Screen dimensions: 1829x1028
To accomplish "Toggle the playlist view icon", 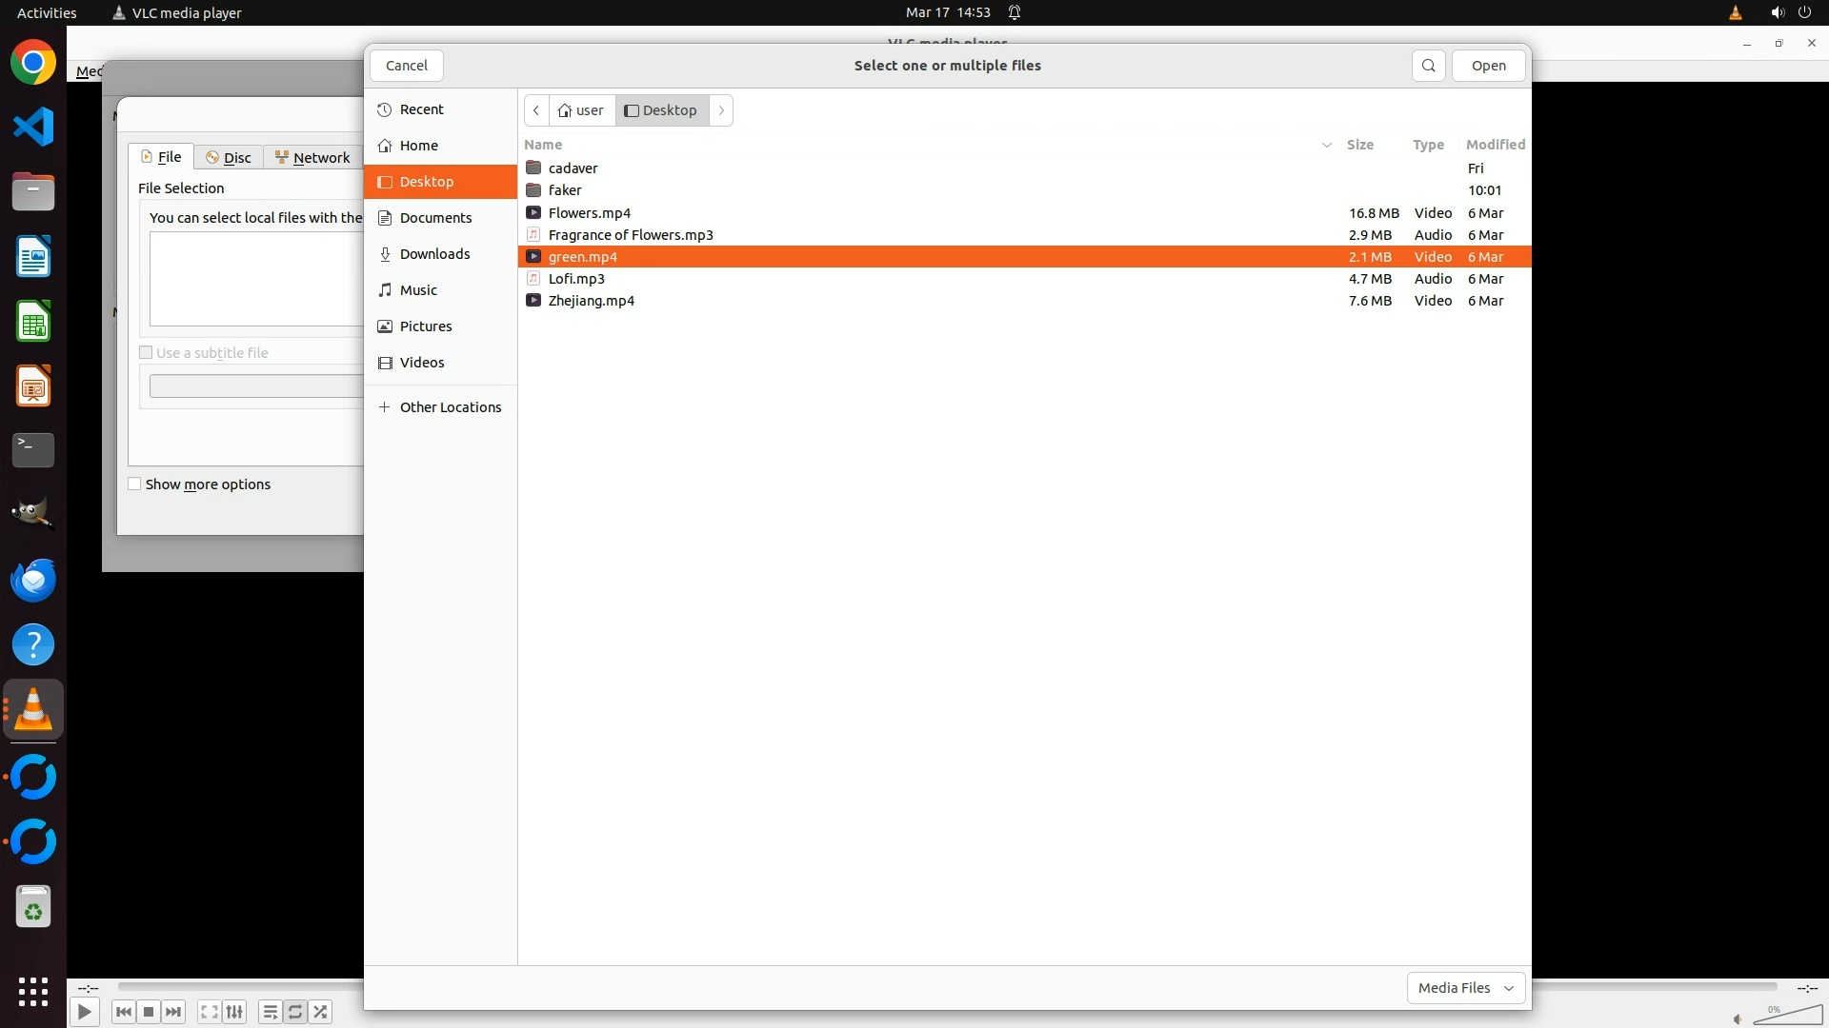I will pos(270,1012).
